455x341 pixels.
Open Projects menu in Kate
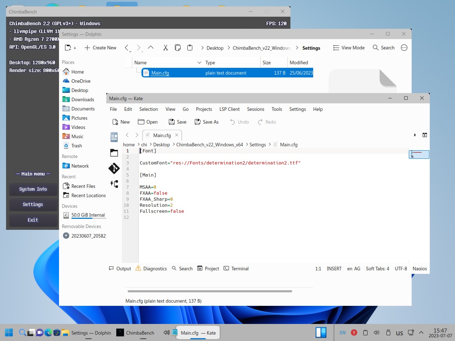[204, 109]
